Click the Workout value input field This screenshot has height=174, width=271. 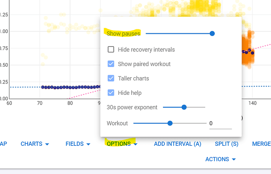pyautogui.click(x=220, y=123)
